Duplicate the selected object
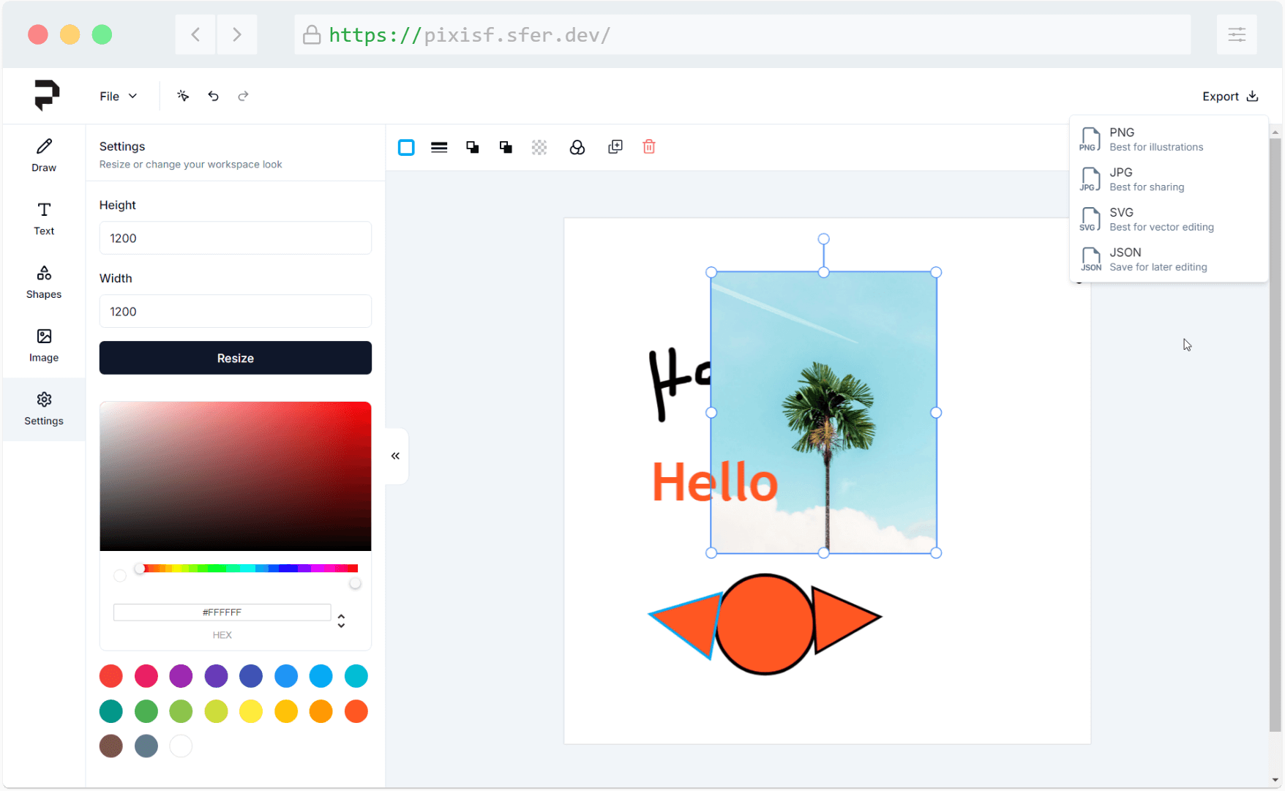 (x=615, y=147)
